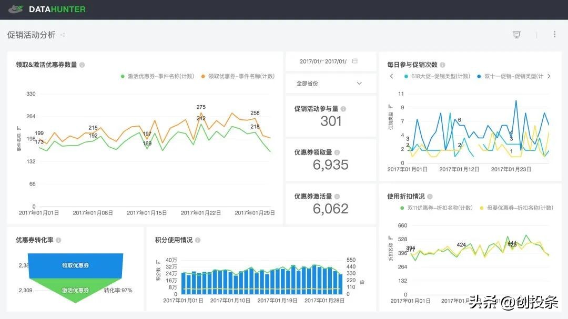Screen dimensions: 568x319
Task: Open the presentation display icon in top toolbar
Action: point(516,34)
